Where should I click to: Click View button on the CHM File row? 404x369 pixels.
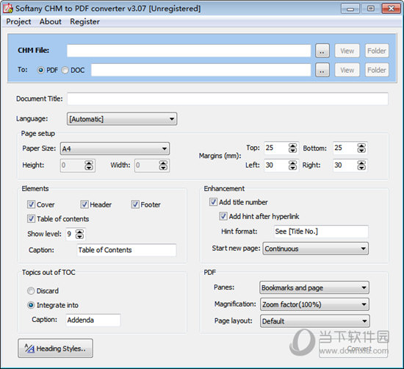coord(347,51)
